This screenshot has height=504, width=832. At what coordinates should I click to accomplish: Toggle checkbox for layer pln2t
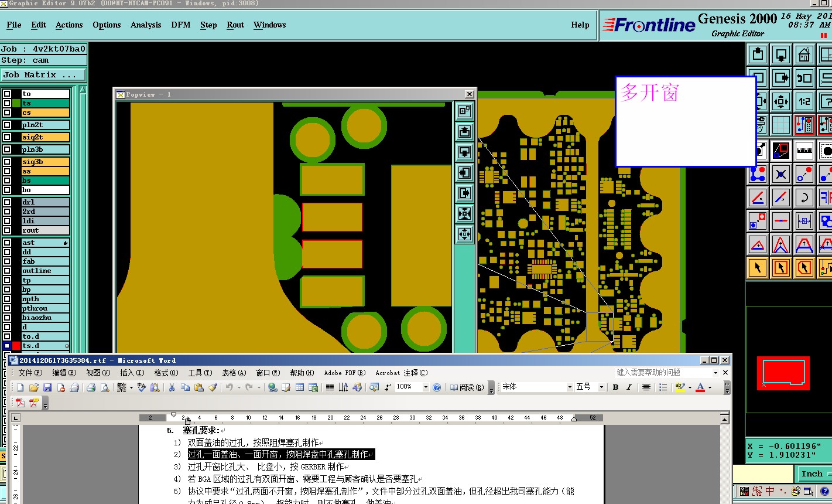(7, 125)
